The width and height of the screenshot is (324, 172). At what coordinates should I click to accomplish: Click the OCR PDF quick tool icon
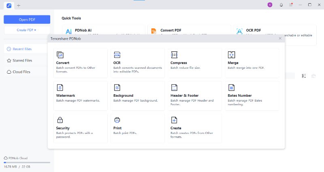point(239,31)
